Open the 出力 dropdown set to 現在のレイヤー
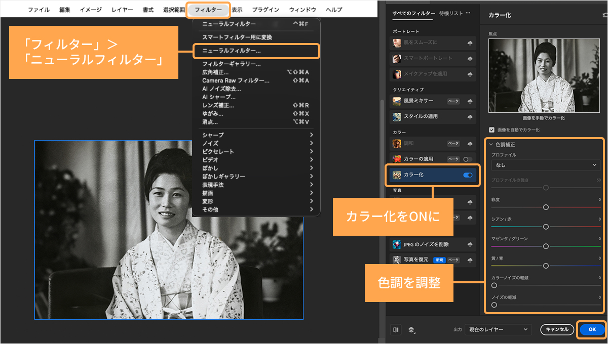Image resolution: width=608 pixels, height=344 pixels. point(499,329)
